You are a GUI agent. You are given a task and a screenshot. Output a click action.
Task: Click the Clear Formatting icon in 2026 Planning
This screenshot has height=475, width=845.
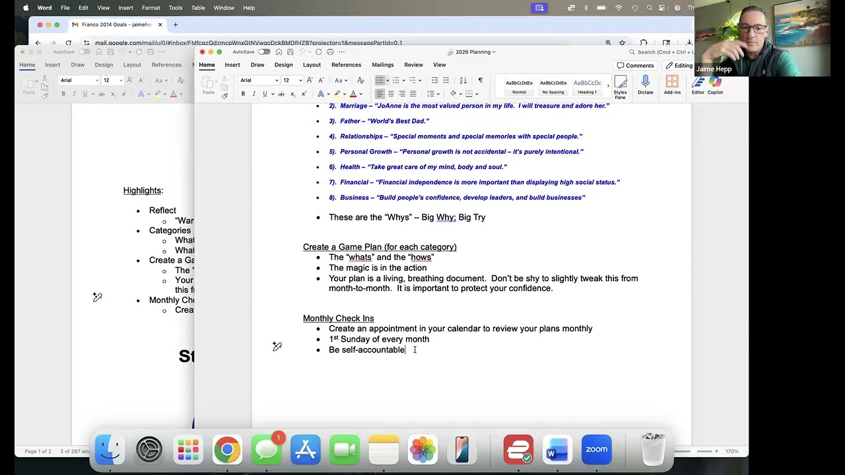click(360, 80)
